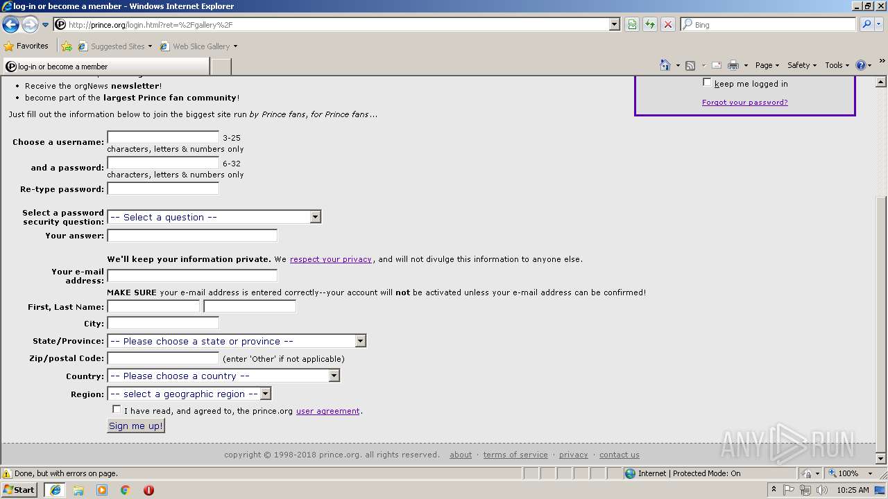This screenshot has width=888, height=499.
Task: Open the Web Slice Gallery link
Action: pyautogui.click(x=198, y=46)
